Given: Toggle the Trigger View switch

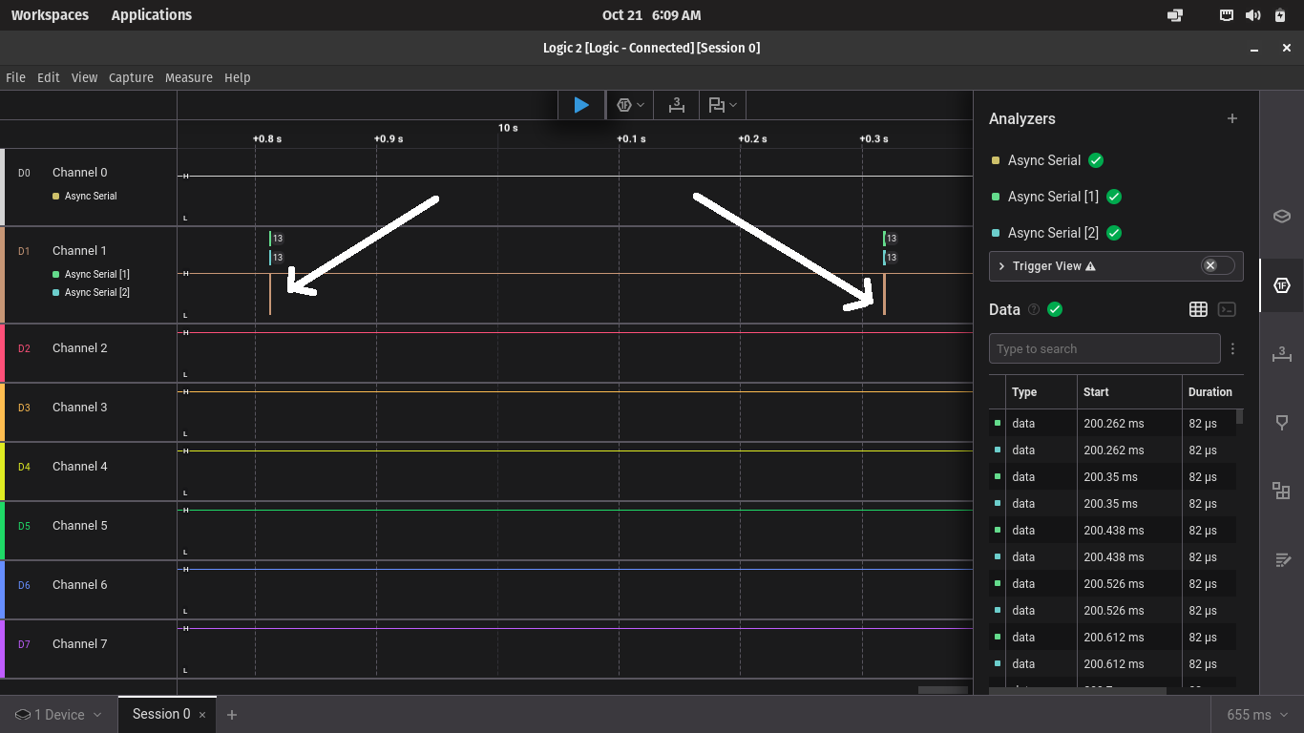Looking at the screenshot, I should 1216,265.
